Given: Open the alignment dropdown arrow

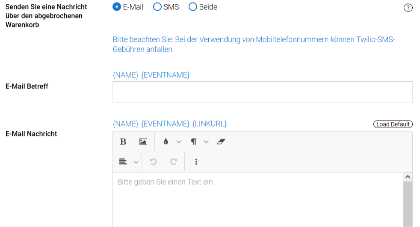Looking at the screenshot, I should pos(136,162).
